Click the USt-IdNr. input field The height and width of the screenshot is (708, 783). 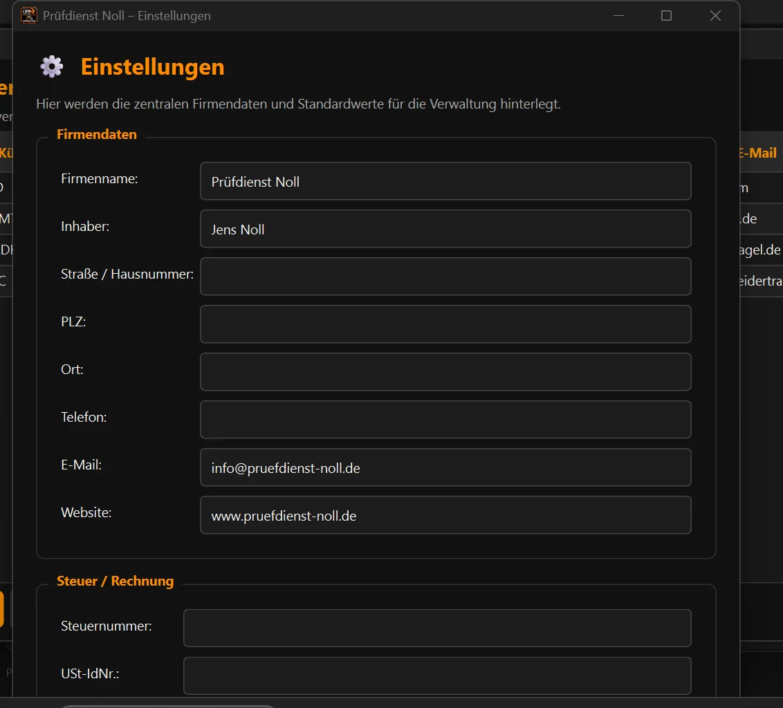pyautogui.click(x=437, y=676)
